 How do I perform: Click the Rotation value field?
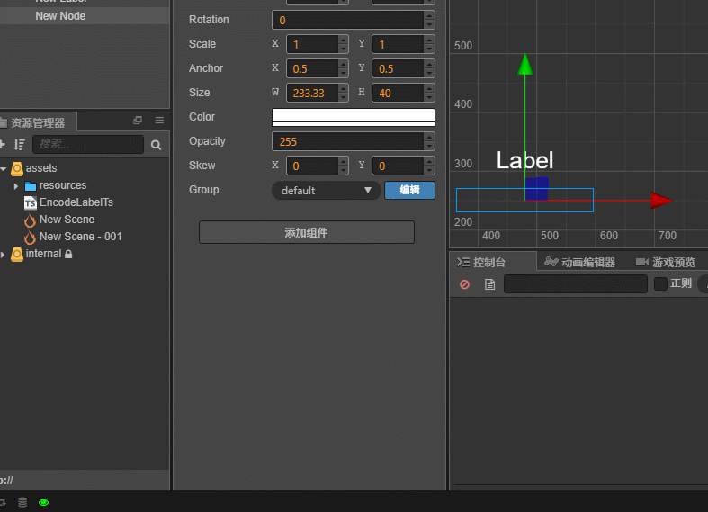(x=347, y=20)
